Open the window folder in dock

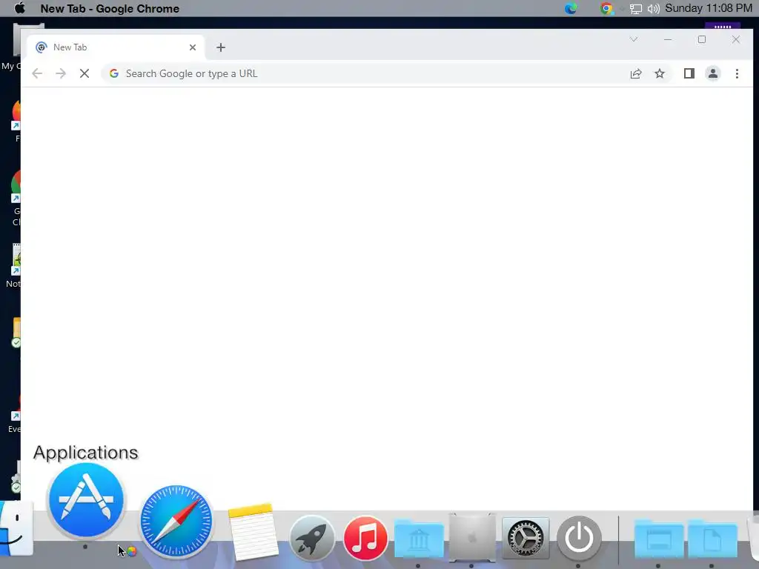coord(658,538)
